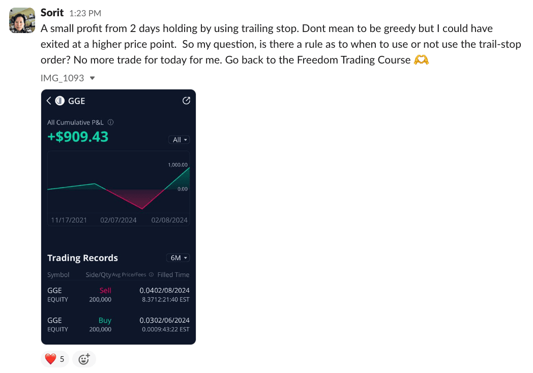Click info icon next to All Cumulative P&L
533x373 pixels.
(x=111, y=122)
